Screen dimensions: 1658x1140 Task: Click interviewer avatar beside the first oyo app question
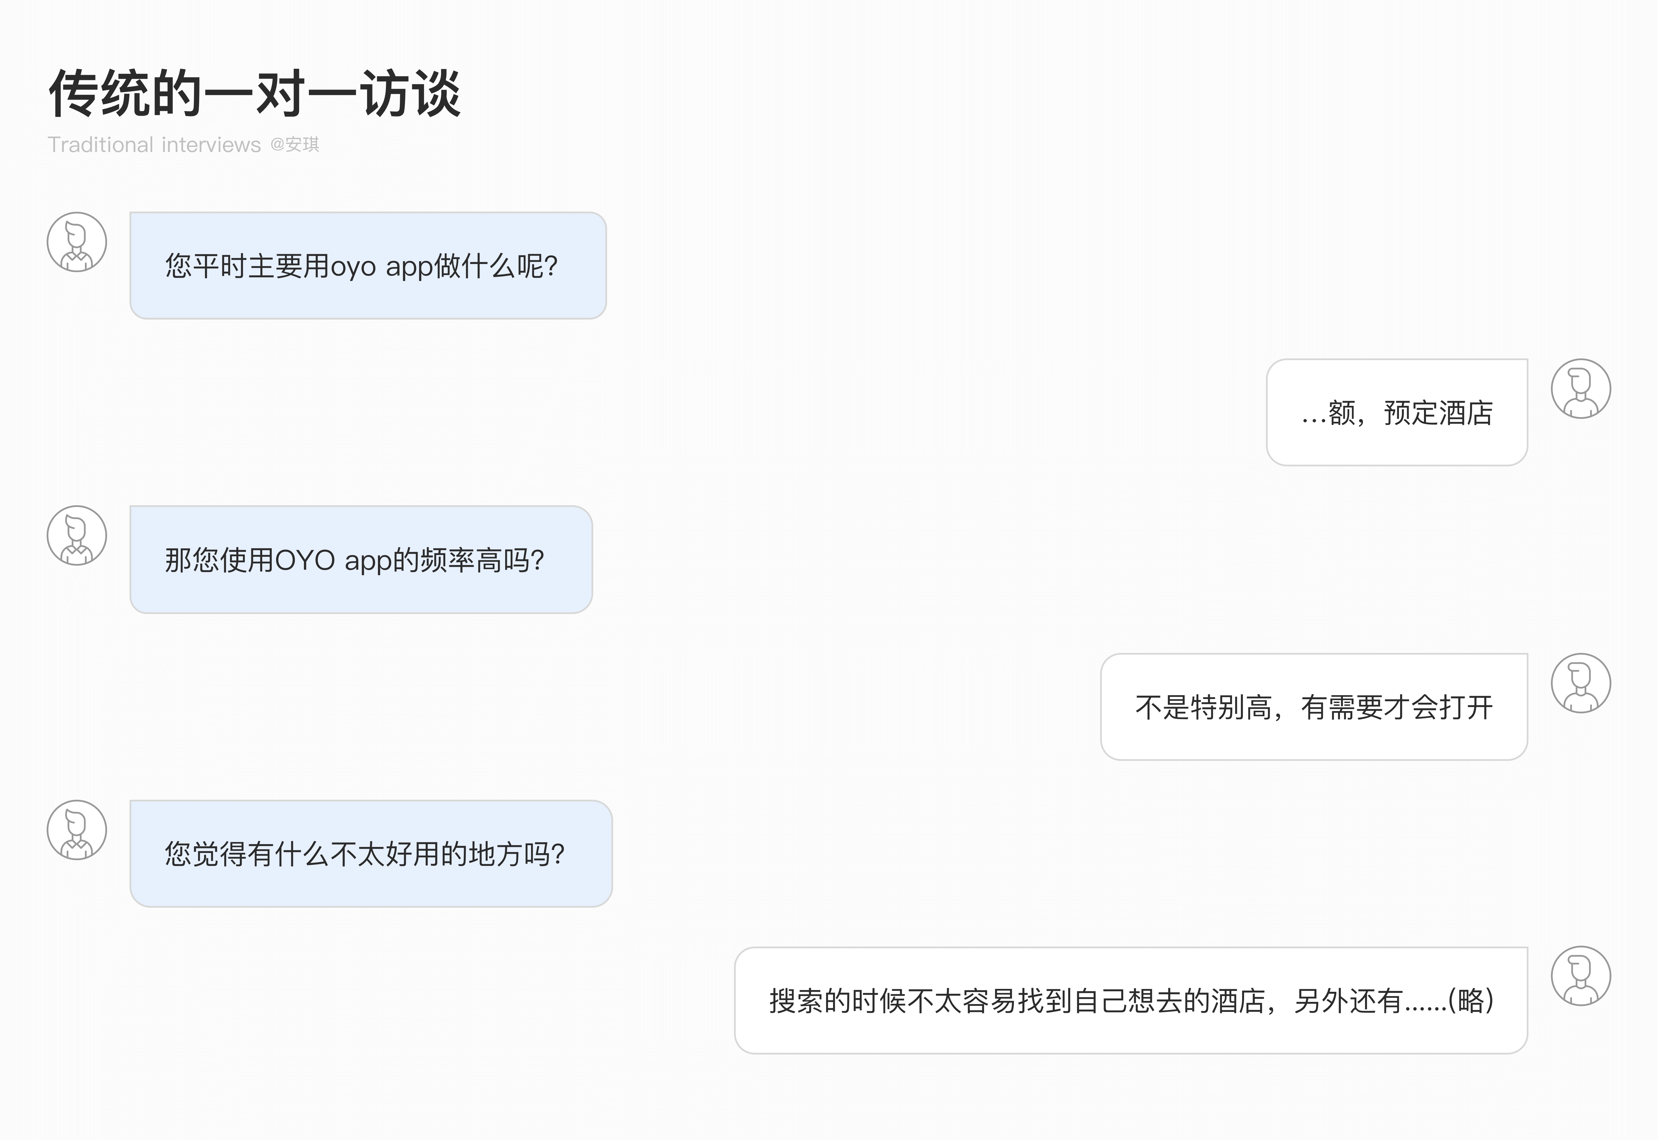point(77,242)
